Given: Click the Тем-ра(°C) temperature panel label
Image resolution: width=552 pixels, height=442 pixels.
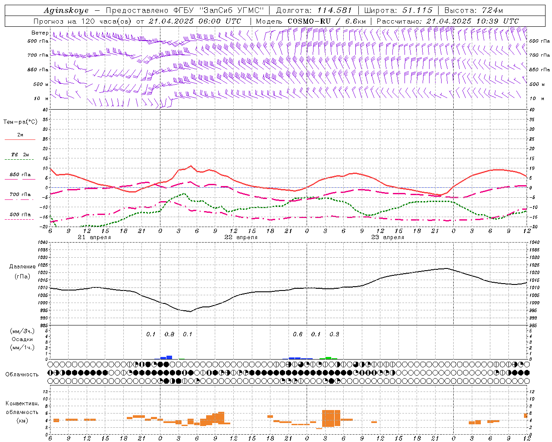Looking at the screenshot, I should [x=20, y=122].
